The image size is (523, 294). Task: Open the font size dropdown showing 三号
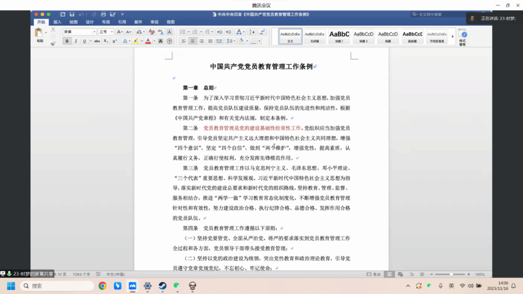click(x=106, y=32)
